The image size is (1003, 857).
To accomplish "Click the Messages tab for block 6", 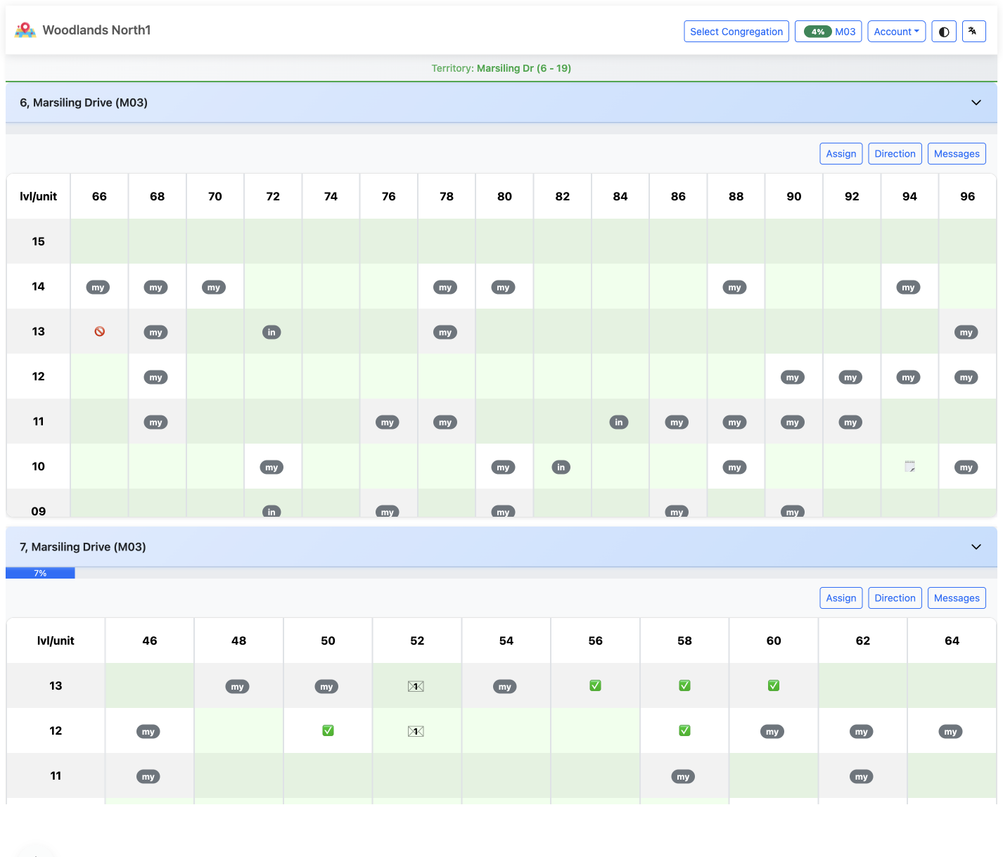I will (x=957, y=153).
